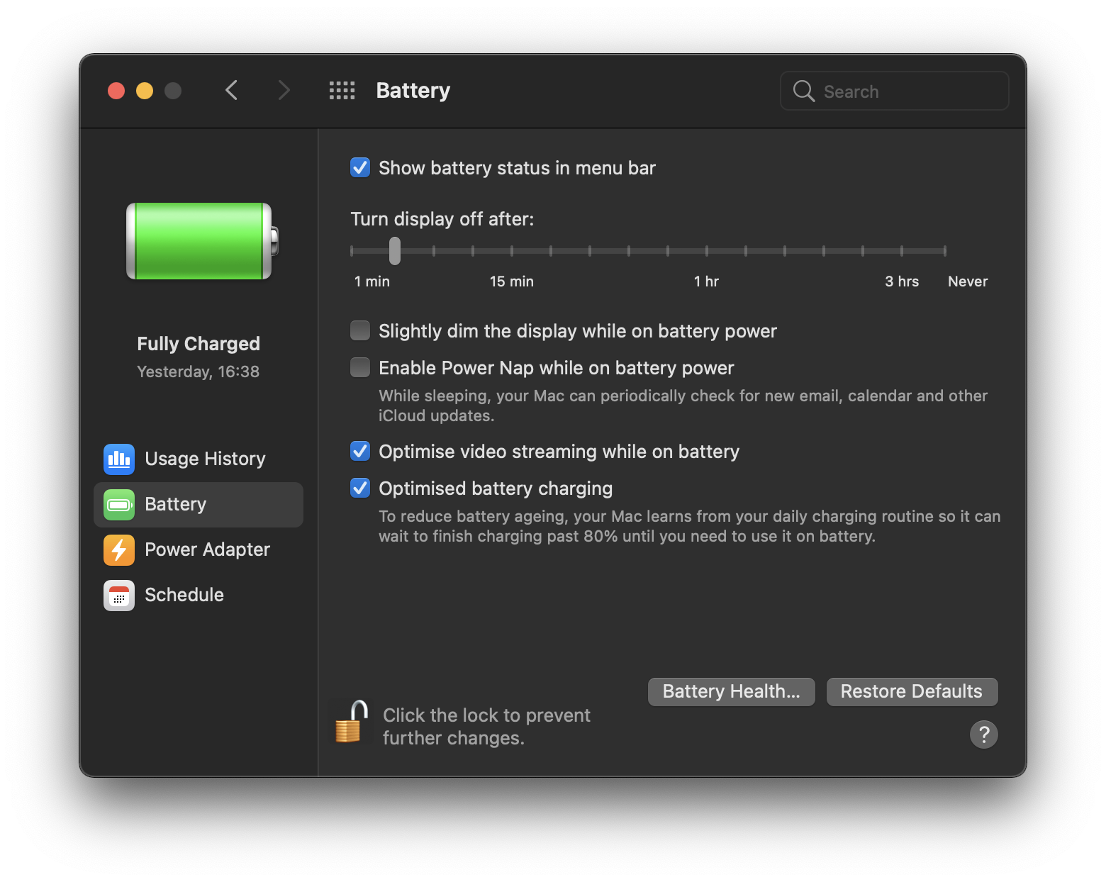The height and width of the screenshot is (882, 1106).
Task: Click the Schedule calendar icon
Action: point(119,595)
